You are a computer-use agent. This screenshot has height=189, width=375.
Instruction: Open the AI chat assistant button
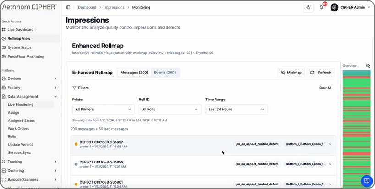click(367, 181)
